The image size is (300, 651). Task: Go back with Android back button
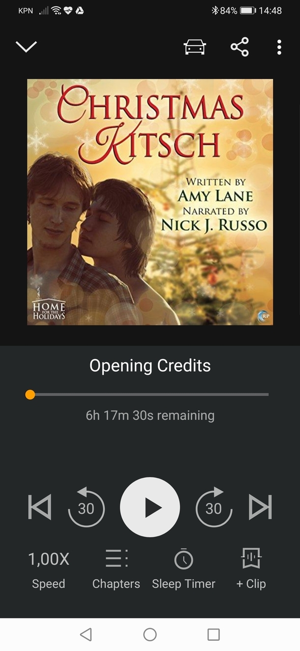tap(86, 634)
